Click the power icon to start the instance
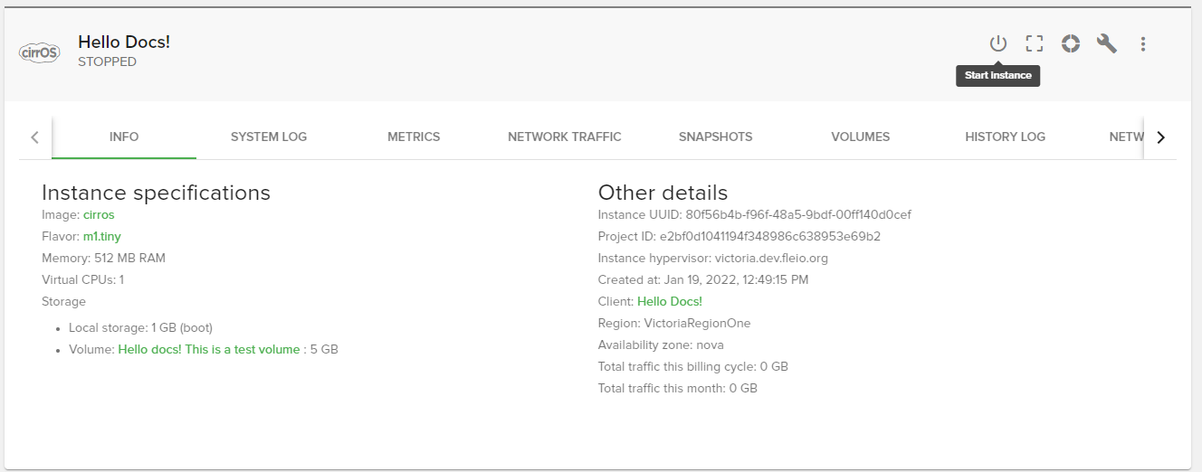Image resolution: width=1202 pixels, height=472 pixels. point(997,43)
